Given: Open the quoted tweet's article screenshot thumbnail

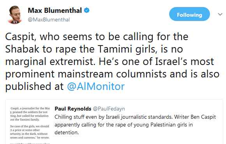Looking at the screenshot, I should [30, 125].
